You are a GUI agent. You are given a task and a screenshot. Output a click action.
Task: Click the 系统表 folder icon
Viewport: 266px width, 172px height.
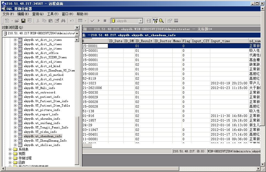tap(15, 149)
